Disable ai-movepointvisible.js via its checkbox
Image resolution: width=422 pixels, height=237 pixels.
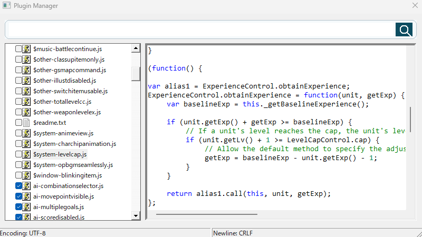pyautogui.click(x=18, y=196)
